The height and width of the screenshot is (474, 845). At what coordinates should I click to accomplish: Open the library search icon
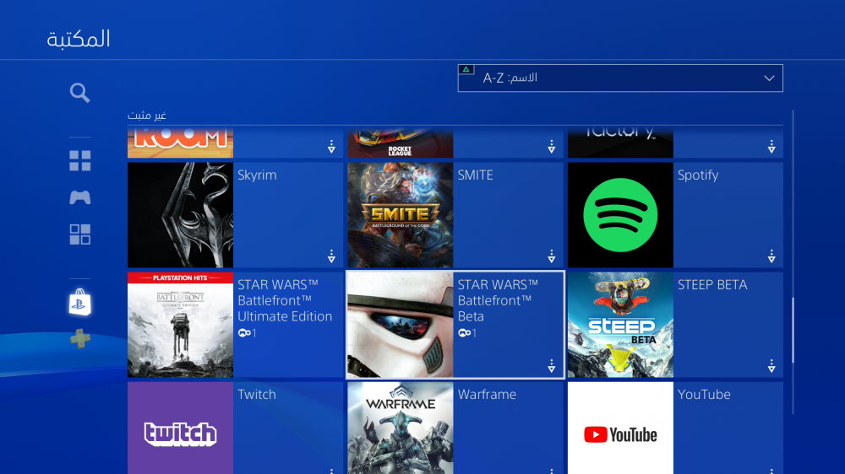tap(79, 93)
